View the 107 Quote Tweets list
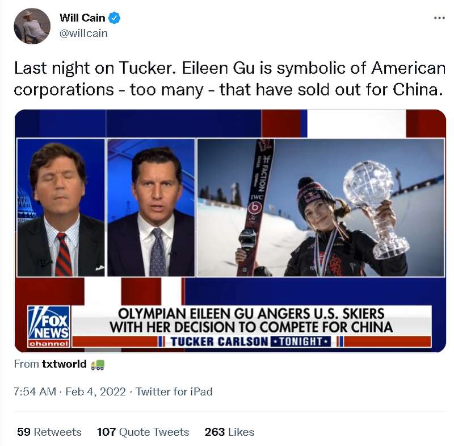This screenshot has height=446, width=454. [x=143, y=432]
